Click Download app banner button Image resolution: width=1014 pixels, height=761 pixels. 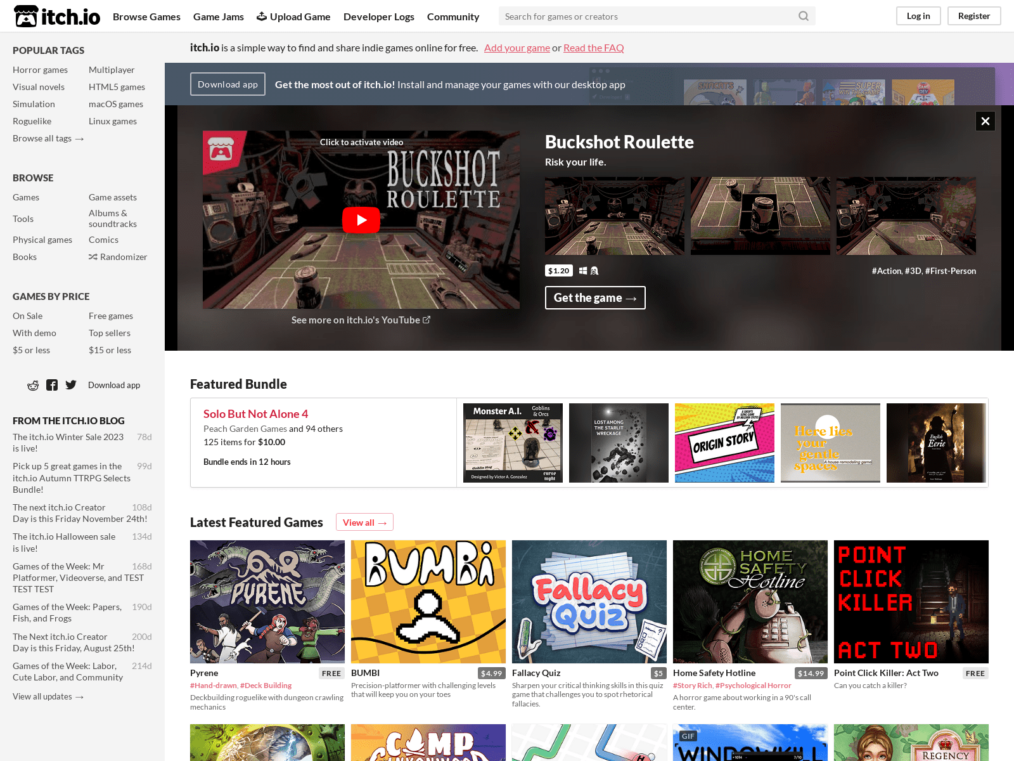(228, 84)
